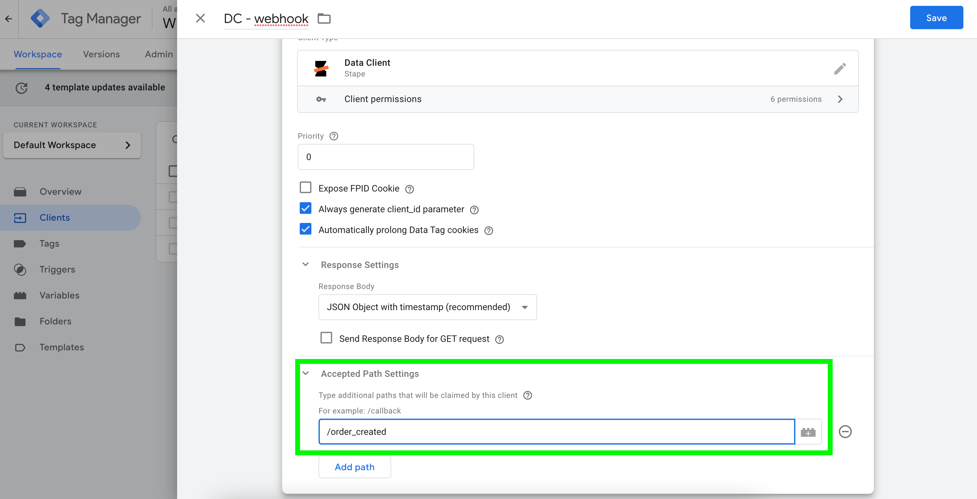Click the template updates refresh icon
This screenshot has height=499, width=977.
(22, 87)
